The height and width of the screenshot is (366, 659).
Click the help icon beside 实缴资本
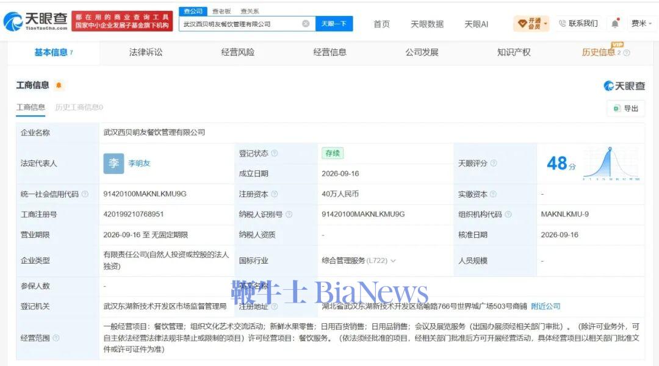click(494, 194)
